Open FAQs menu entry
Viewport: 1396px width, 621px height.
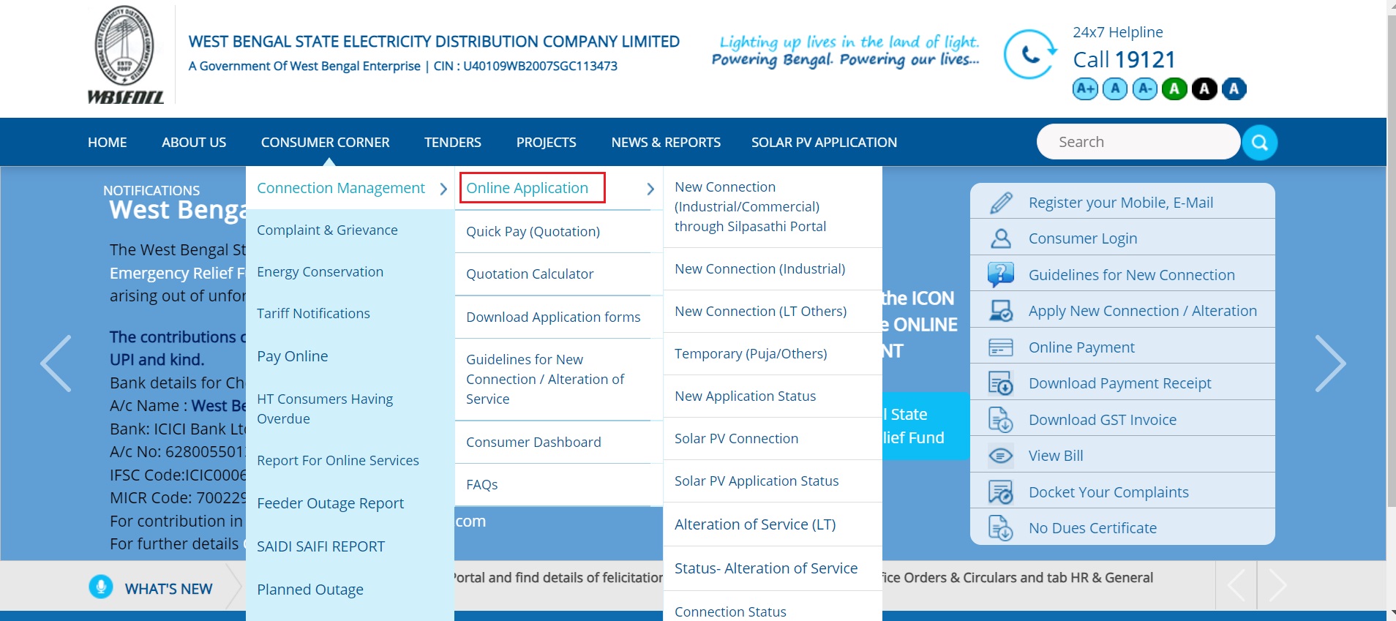point(481,484)
